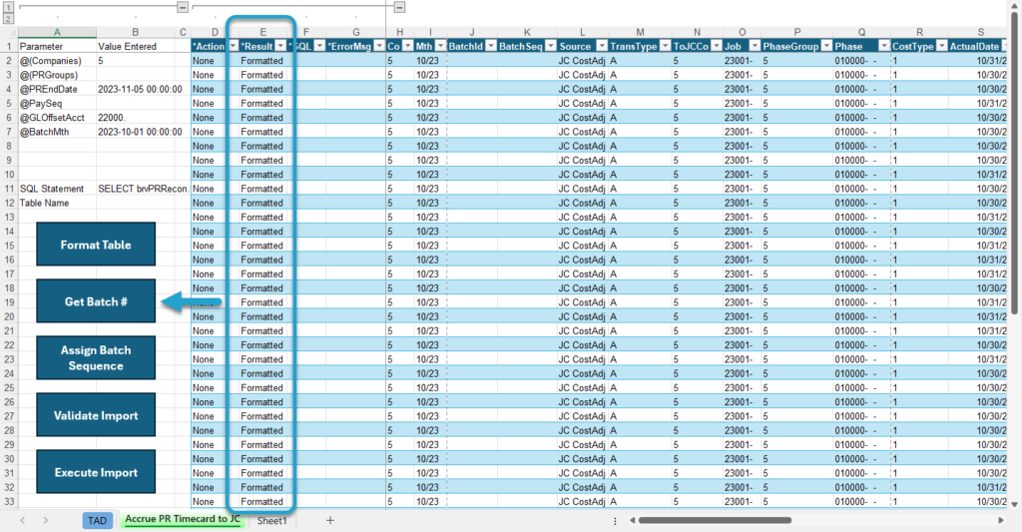Select the @GLOffsetAcct parameter cell
The width and height of the screenshot is (1022, 532).
[x=57, y=118]
